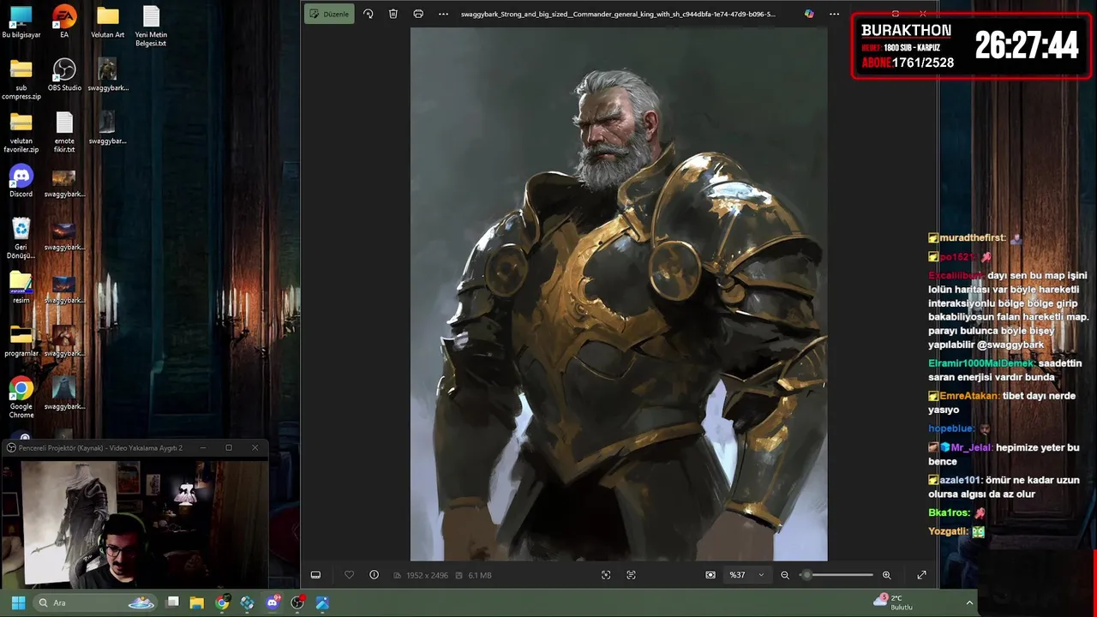This screenshot has width=1097, height=617.
Task: Zoom out with the minus magnifier
Action: pyautogui.click(x=784, y=575)
